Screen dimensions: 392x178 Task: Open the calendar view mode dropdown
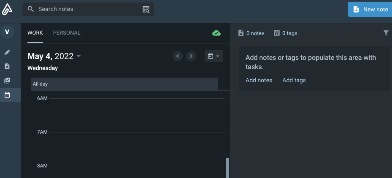coord(214,56)
